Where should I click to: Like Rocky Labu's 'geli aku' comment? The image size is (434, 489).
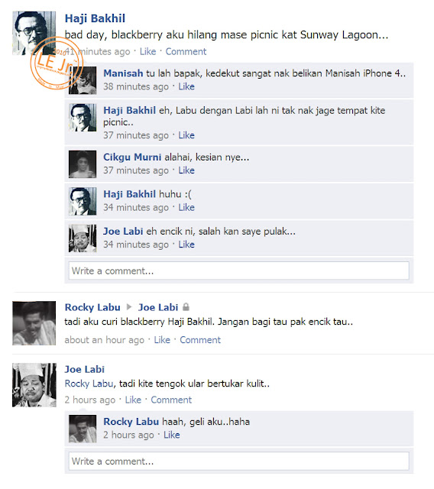pyautogui.click(x=172, y=435)
